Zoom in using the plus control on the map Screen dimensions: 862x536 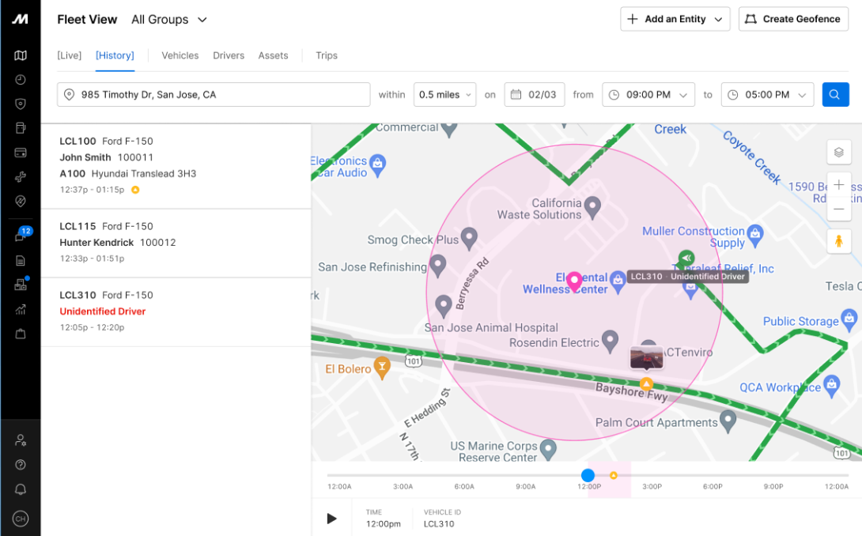coord(838,184)
